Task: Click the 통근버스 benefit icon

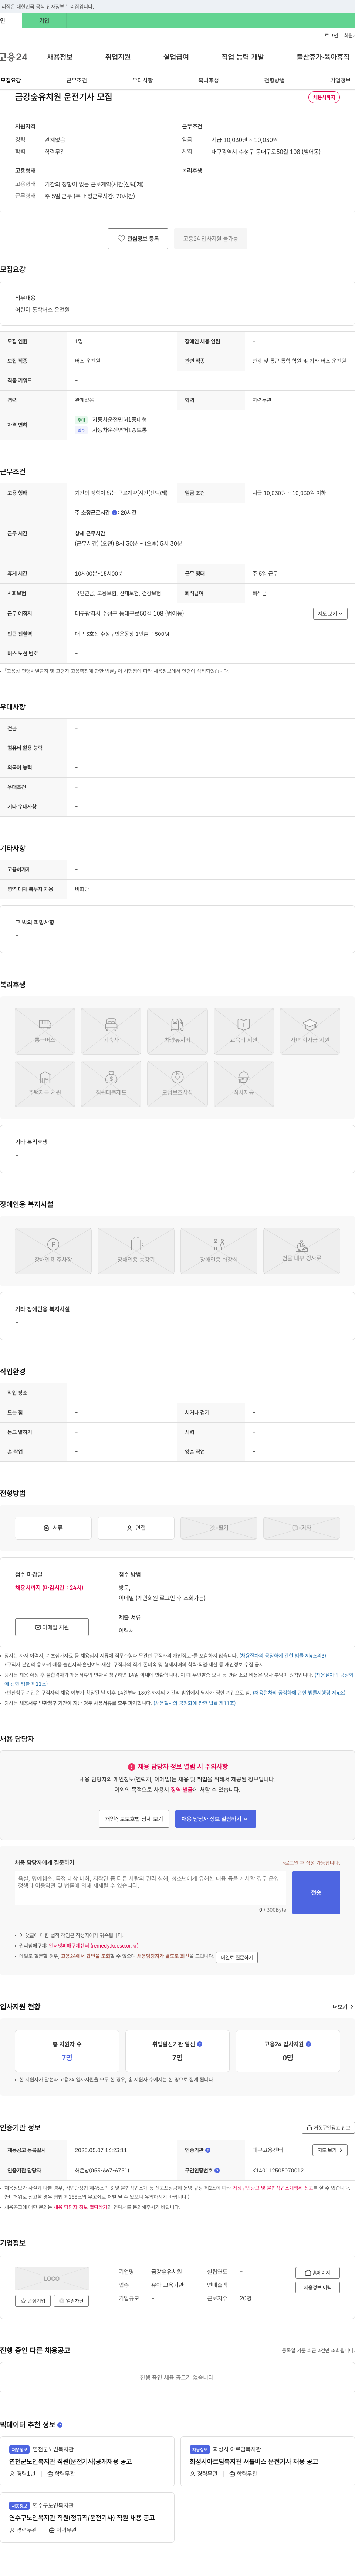Action: pyautogui.click(x=45, y=1030)
